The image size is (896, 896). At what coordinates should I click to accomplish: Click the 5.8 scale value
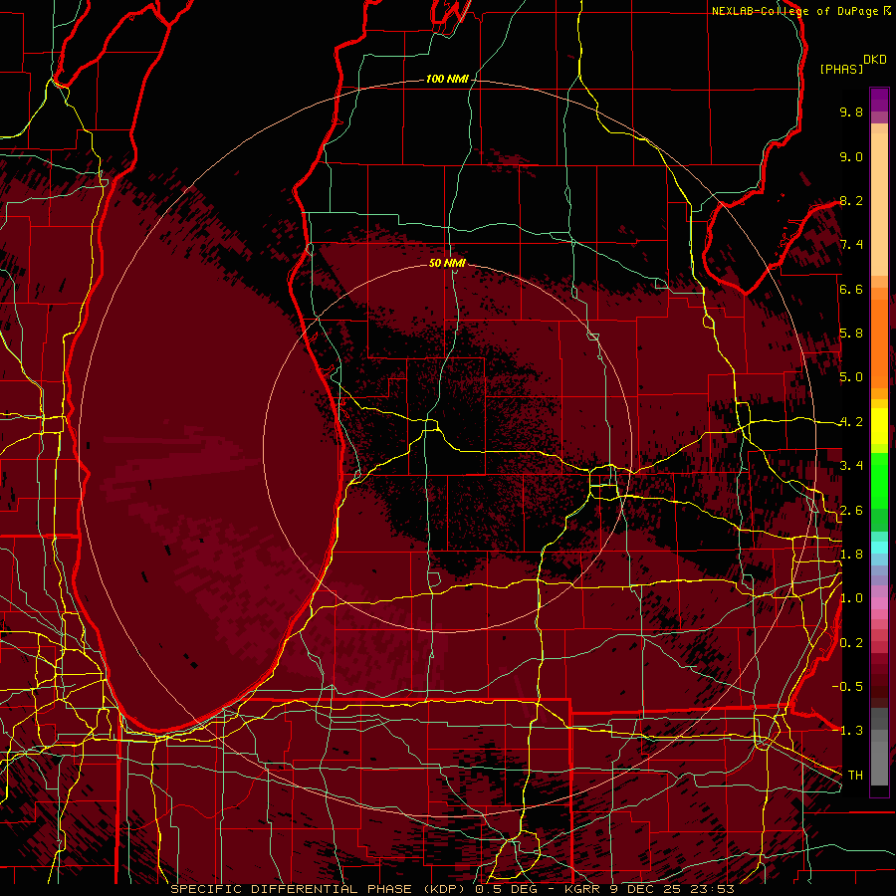[x=851, y=334]
